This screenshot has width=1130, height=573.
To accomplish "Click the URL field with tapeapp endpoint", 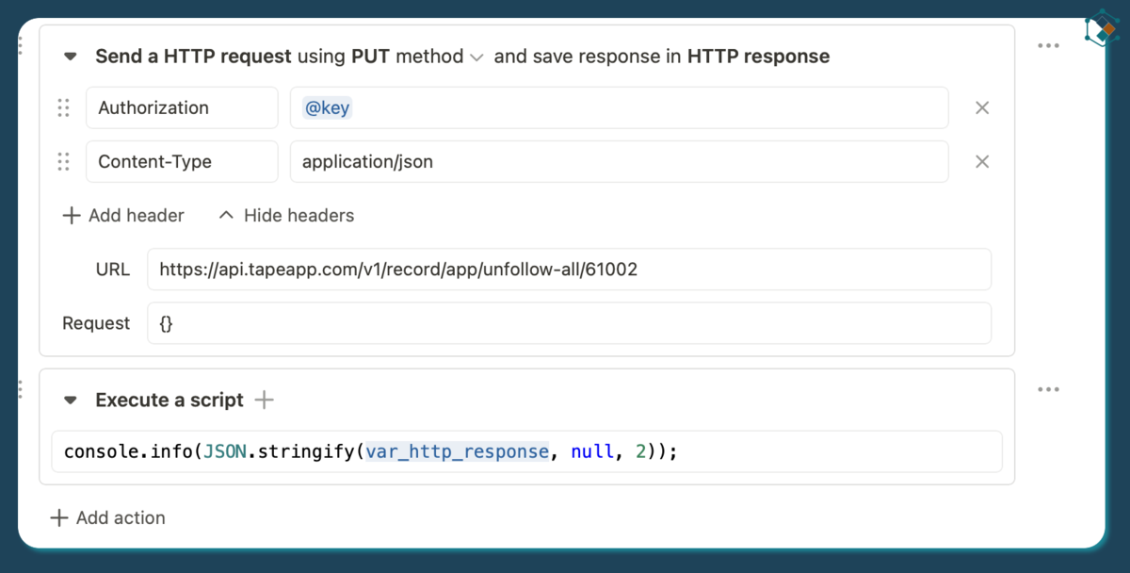I will [x=569, y=270].
